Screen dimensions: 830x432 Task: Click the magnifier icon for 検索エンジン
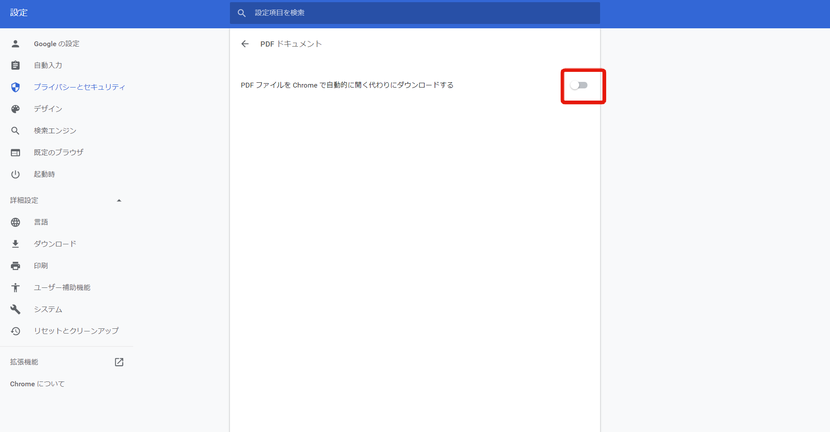(15, 131)
